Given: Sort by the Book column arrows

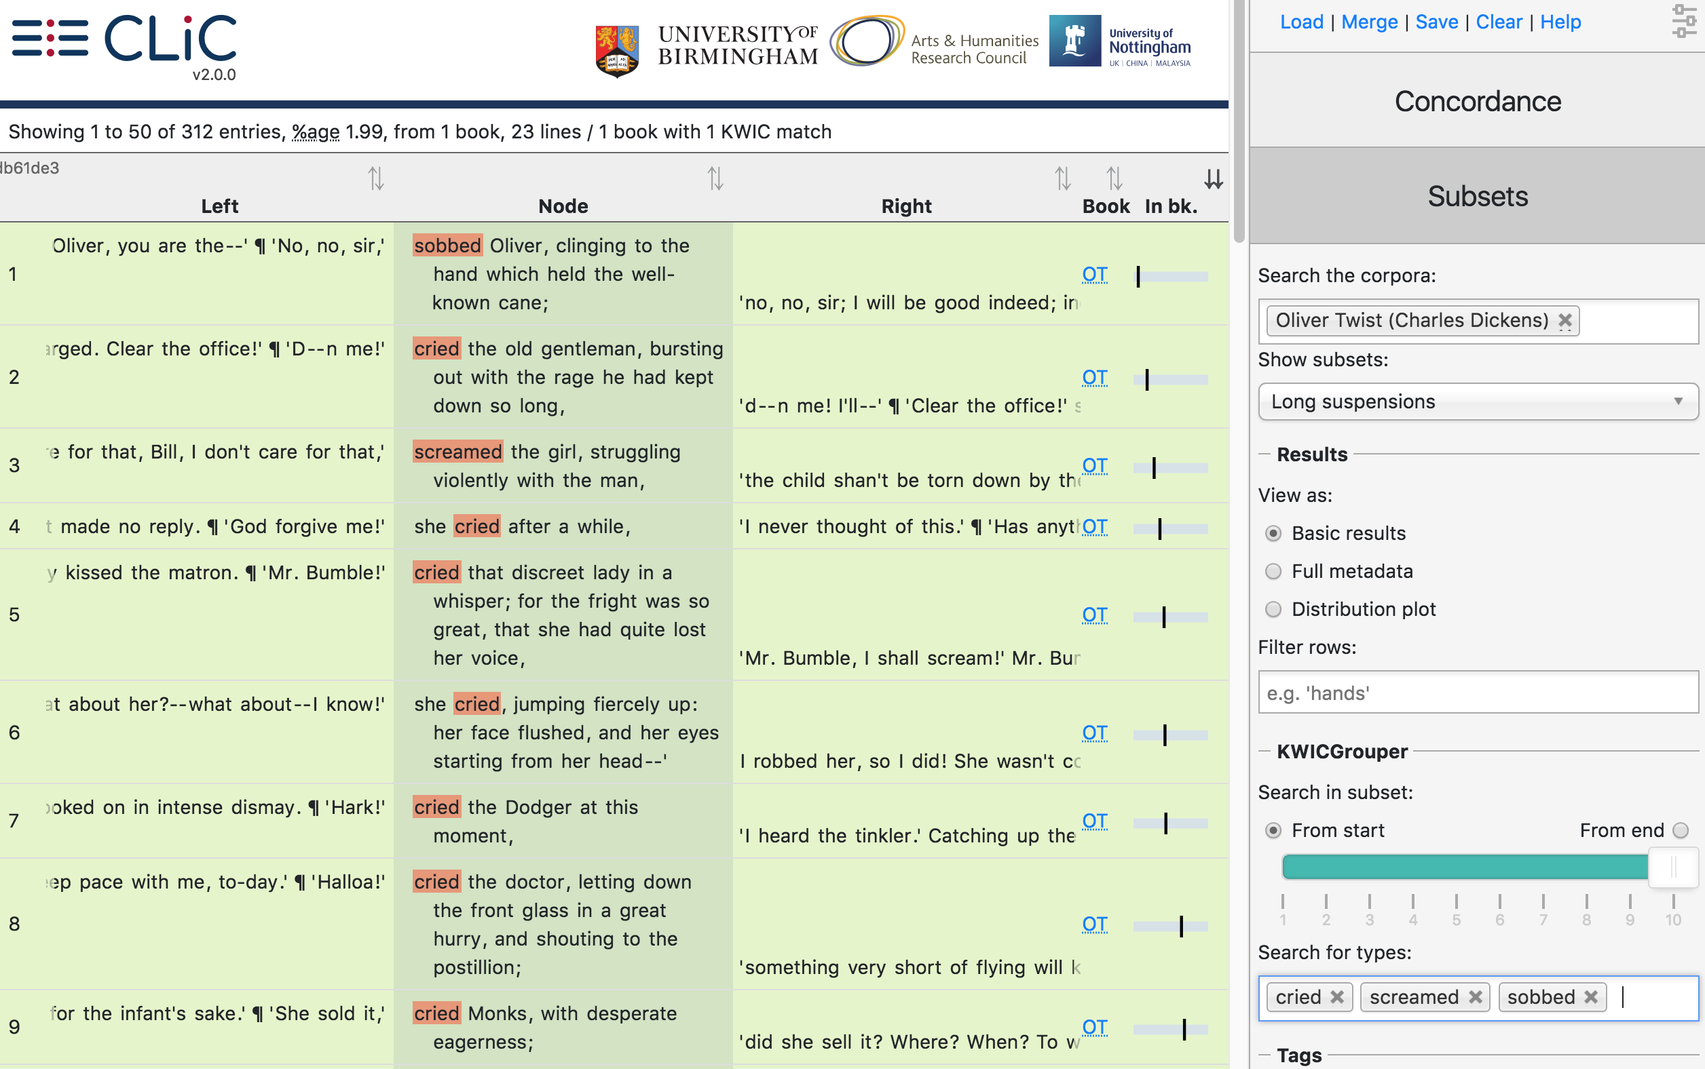Looking at the screenshot, I should click(1114, 178).
